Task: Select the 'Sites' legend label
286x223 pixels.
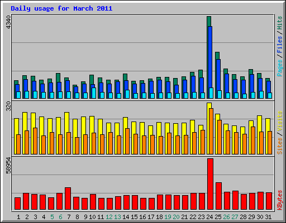Action: pyautogui.click(x=280, y=146)
